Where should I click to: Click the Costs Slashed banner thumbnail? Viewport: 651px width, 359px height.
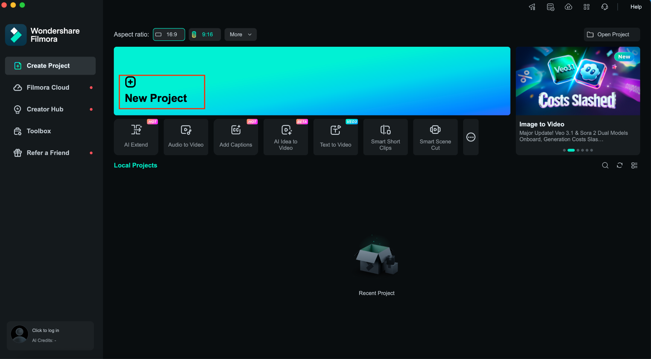(578, 81)
